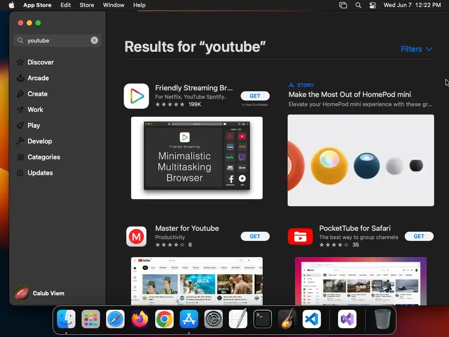Click the App Store icon in the Dock
The width and height of the screenshot is (449, 337).
189,319
